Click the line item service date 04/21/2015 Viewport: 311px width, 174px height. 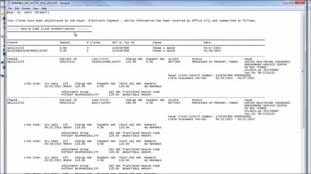point(53,128)
